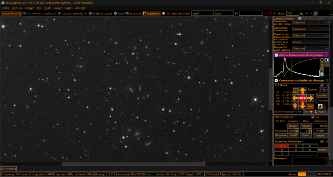Viewport: 333px width, 177px height.
Task: Select the L filter
Action: click(282, 146)
